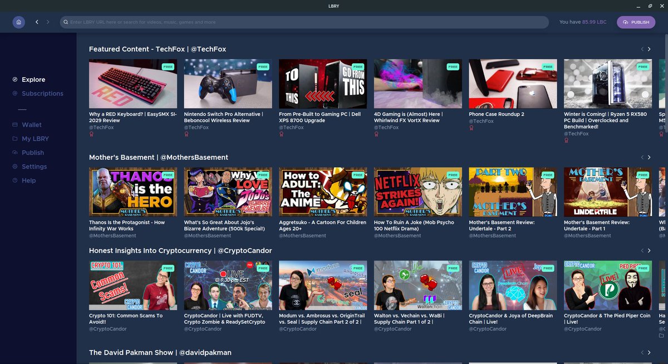Click FREE badge on Netflix Strikes Again thumbnail

pos(453,175)
